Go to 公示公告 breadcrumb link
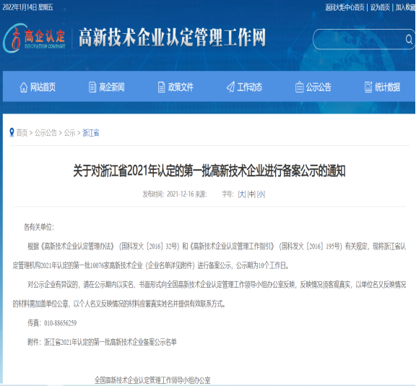Viewport: 416px width, 386px height. coord(46,133)
